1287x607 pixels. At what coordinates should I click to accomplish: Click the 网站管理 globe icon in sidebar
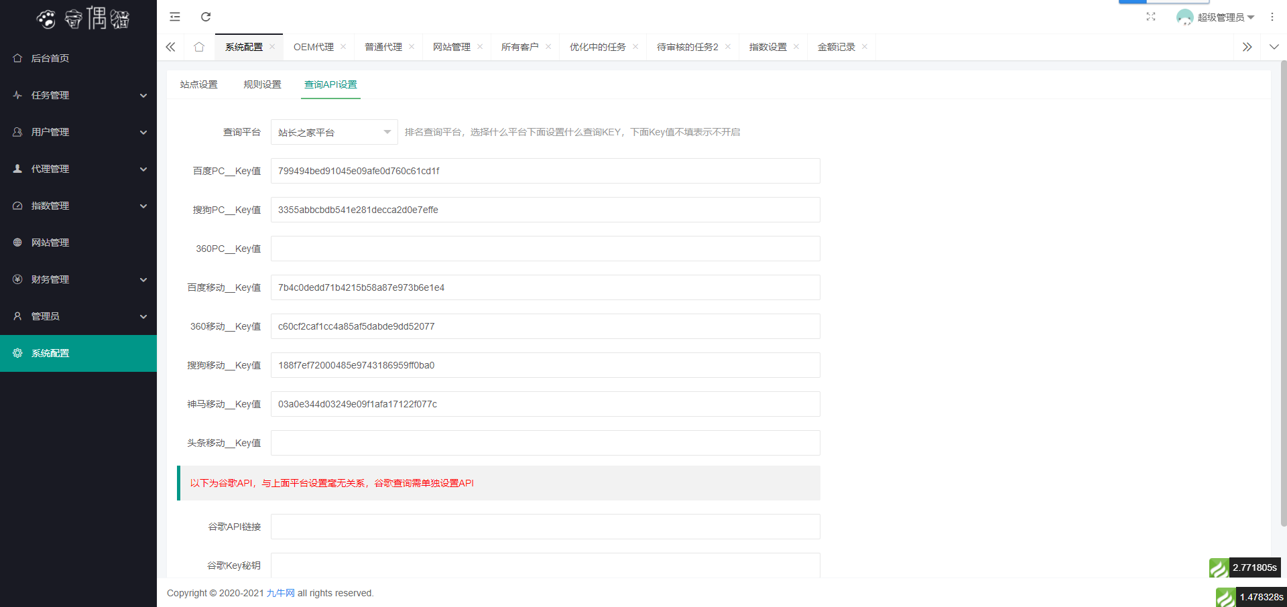click(x=17, y=243)
